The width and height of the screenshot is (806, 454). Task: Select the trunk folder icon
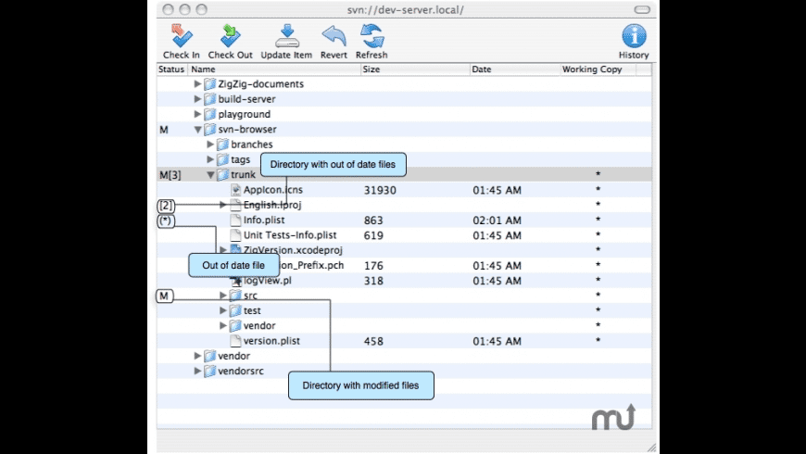click(x=222, y=174)
